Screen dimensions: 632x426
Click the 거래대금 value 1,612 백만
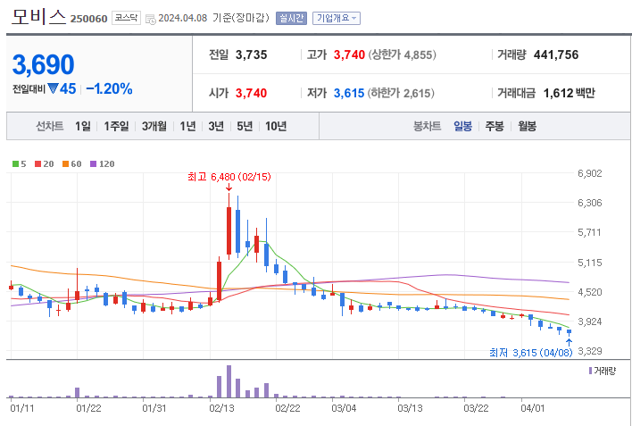[570, 93]
